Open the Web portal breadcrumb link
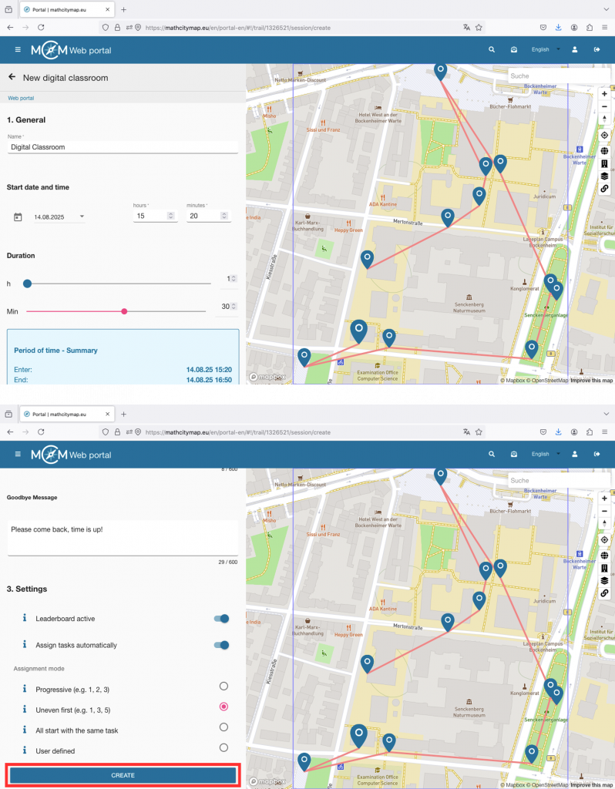 [x=21, y=98]
